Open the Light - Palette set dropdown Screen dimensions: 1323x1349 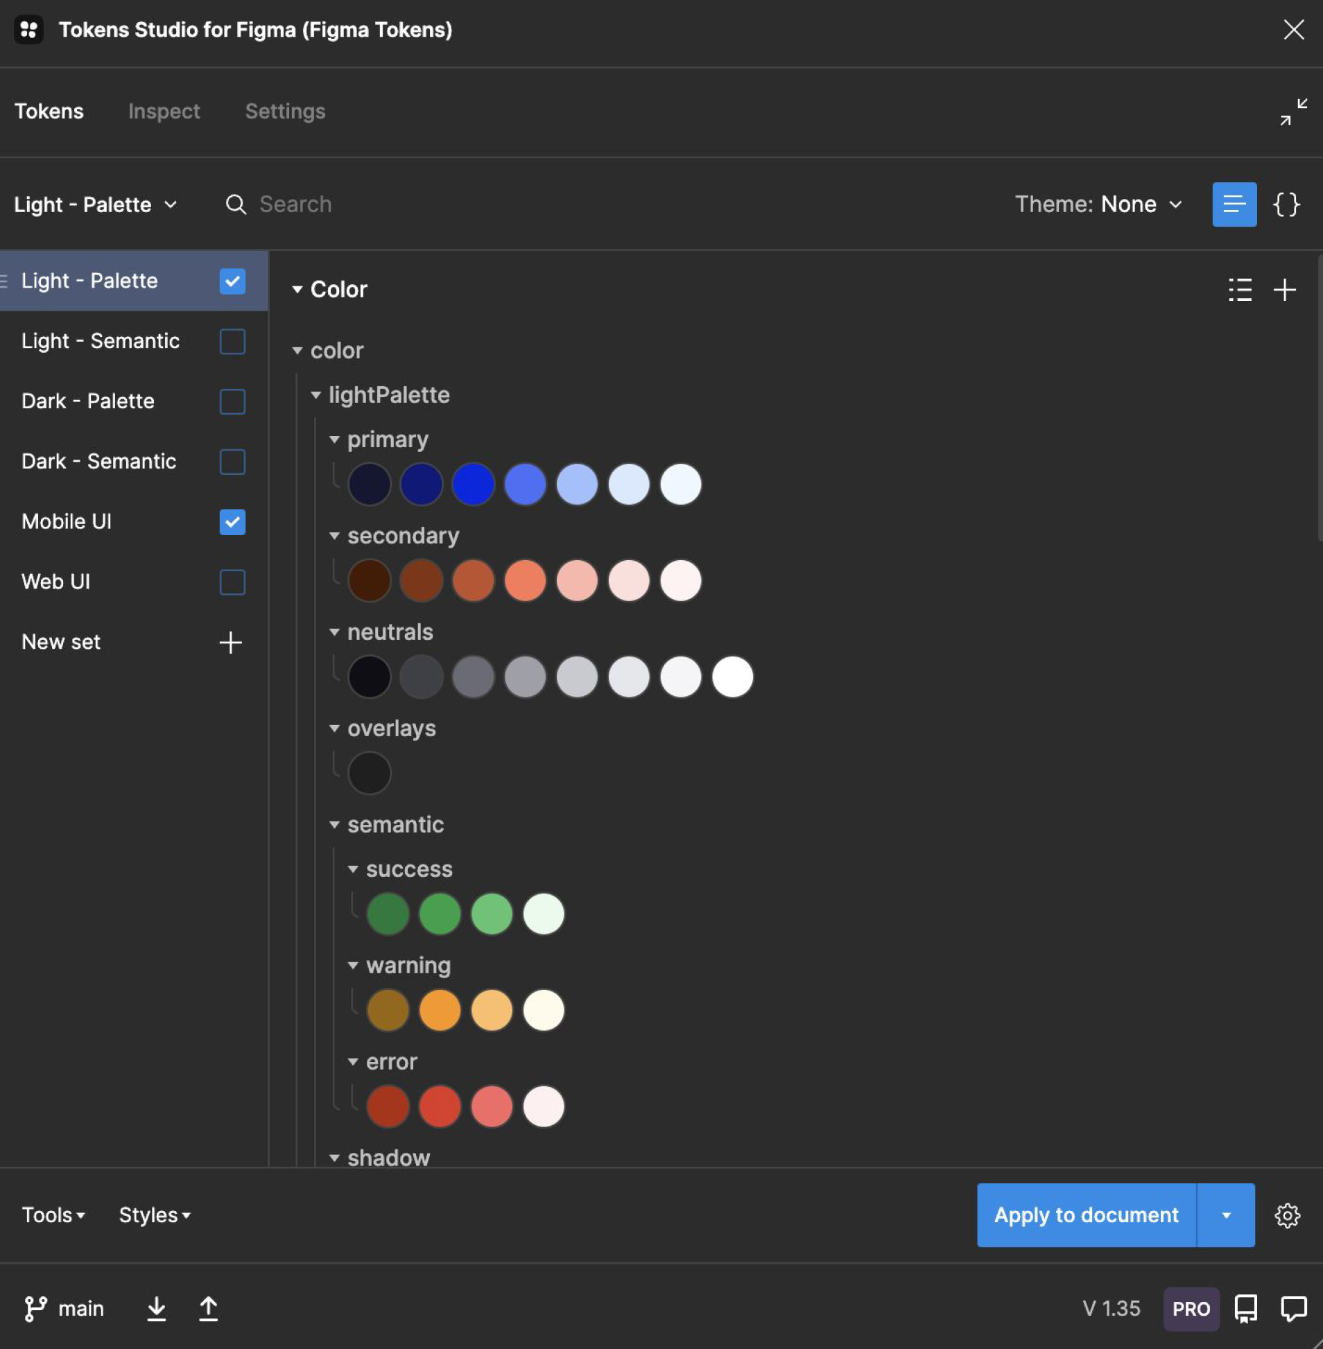pyautogui.click(x=96, y=205)
